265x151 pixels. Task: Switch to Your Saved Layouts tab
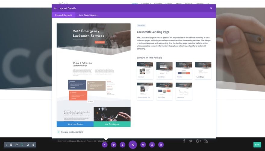click(x=88, y=15)
